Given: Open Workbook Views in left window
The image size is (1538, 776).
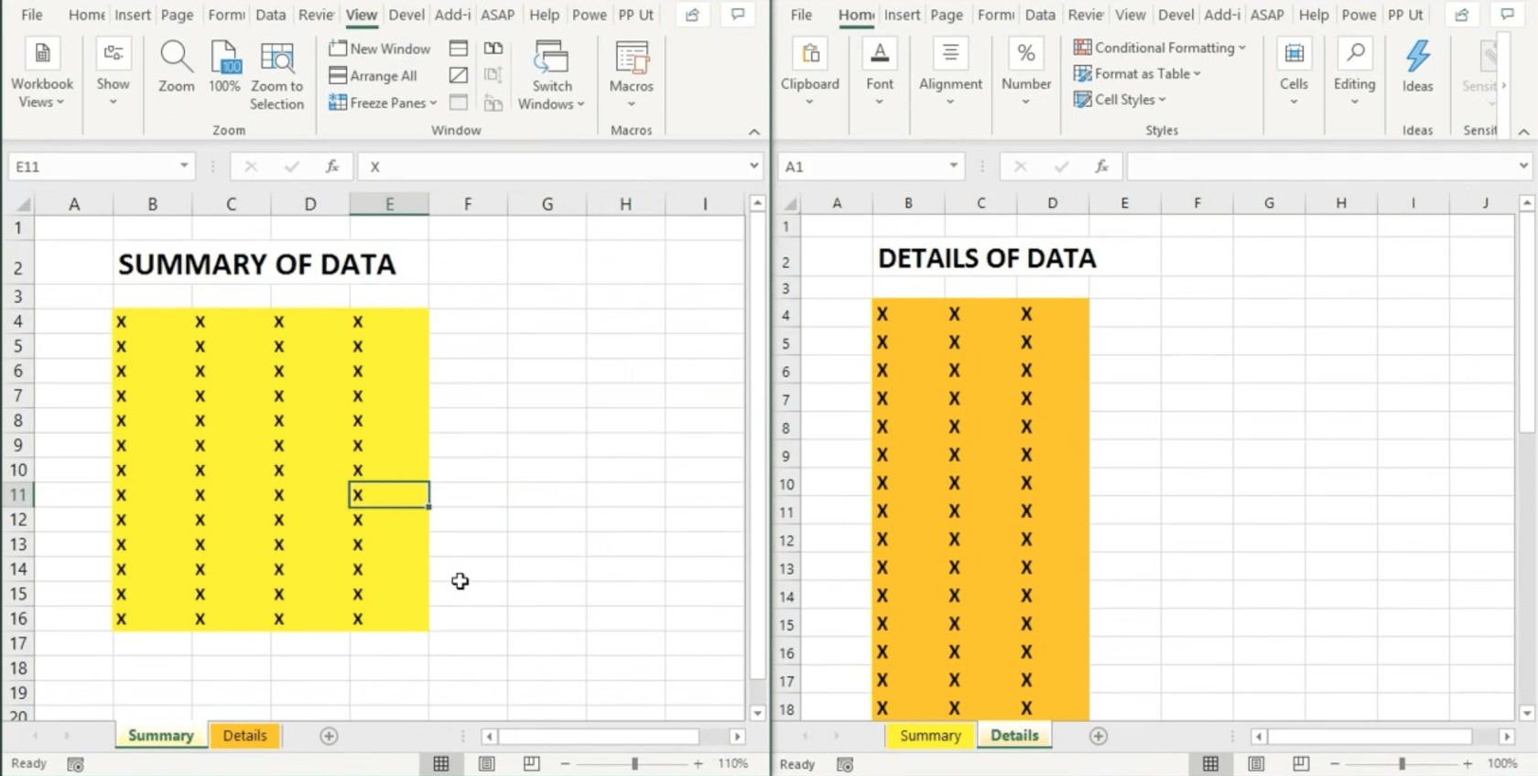Looking at the screenshot, I should (x=41, y=75).
